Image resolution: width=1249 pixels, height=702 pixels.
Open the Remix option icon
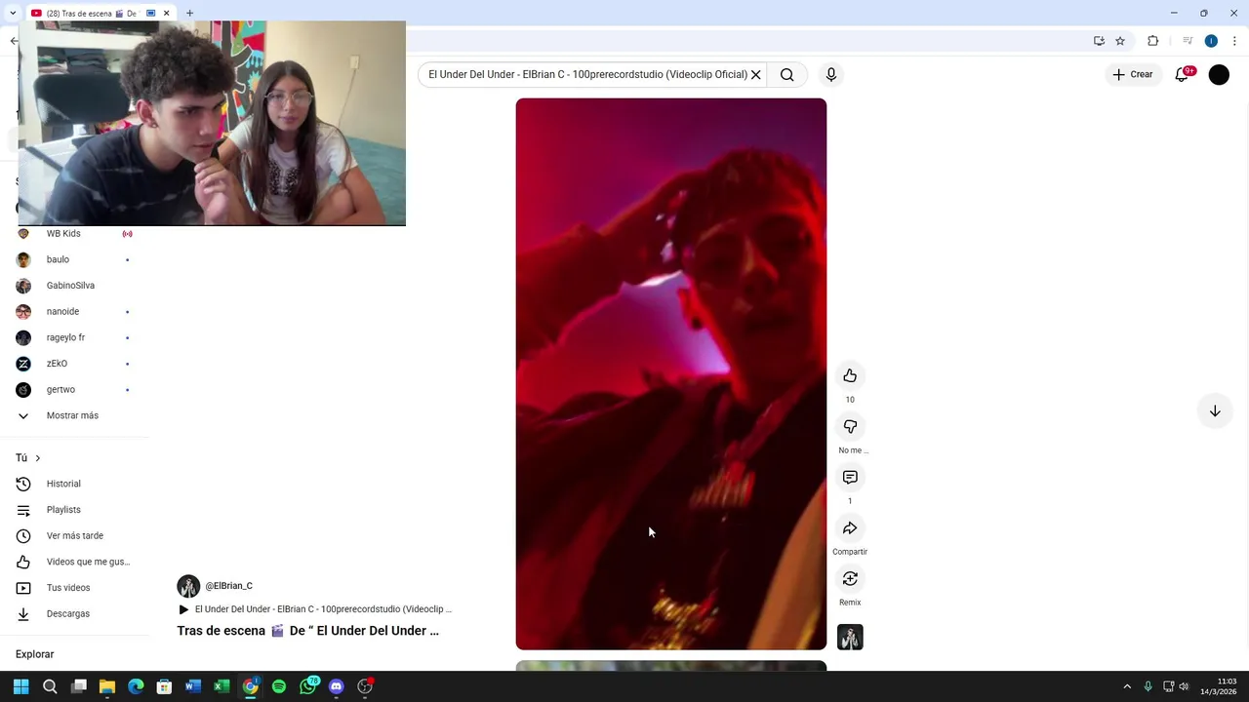pyautogui.click(x=850, y=579)
